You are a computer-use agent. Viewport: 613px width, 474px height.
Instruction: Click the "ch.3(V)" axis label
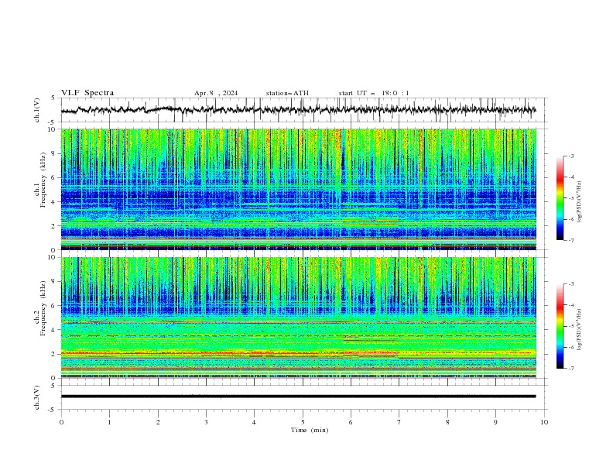pyautogui.click(x=37, y=397)
